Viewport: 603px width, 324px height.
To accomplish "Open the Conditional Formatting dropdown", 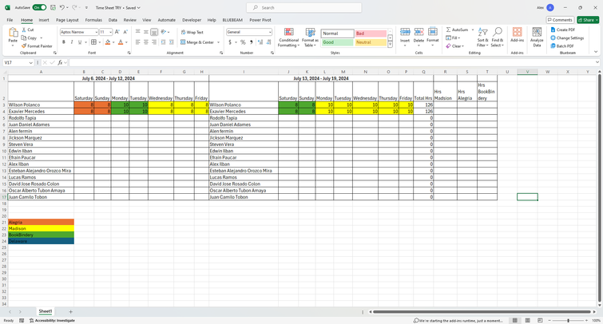I will [x=288, y=38].
